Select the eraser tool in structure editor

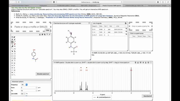point(12,46)
